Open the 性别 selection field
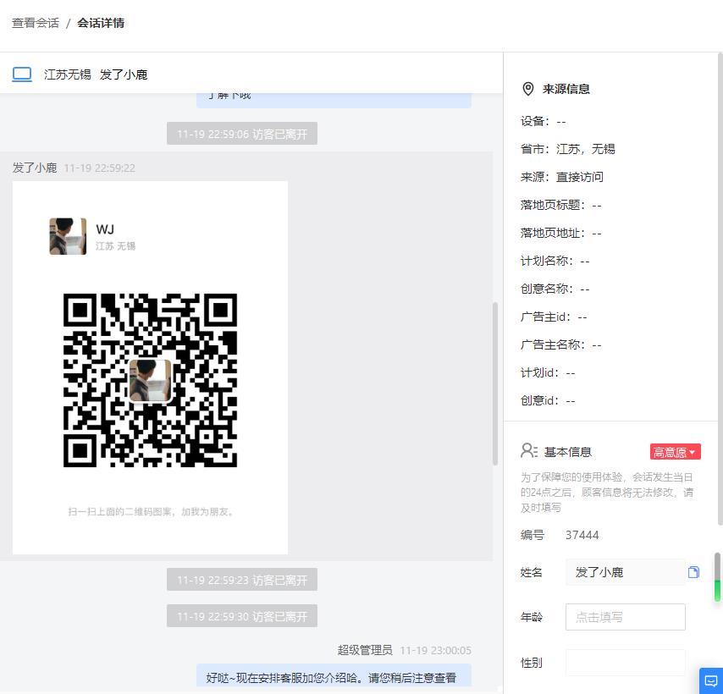This screenshot has height=694, width=723. [x=626, y=662]
